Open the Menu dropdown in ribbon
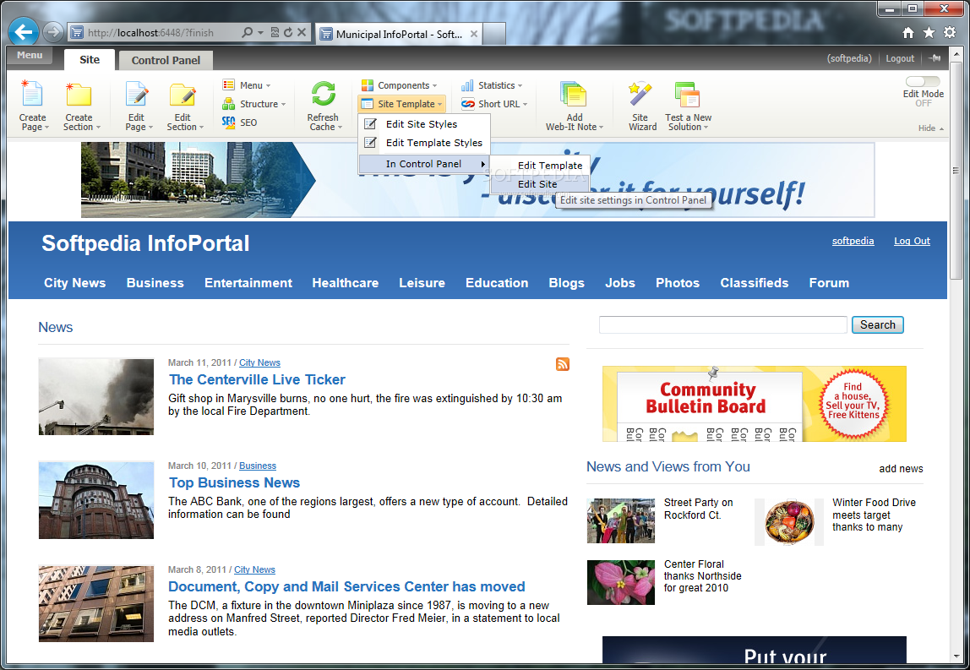The width and height of the screenshot is (970, 670). (246, 85)
